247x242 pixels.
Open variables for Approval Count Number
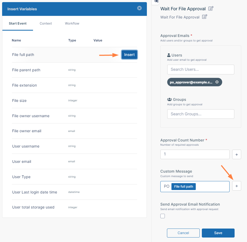pos(236,154)
